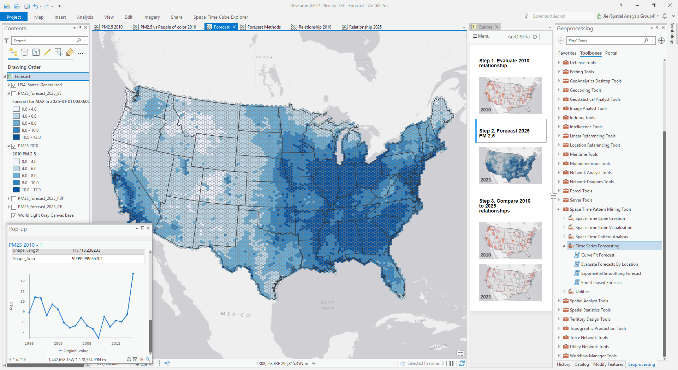Image resolution: width=678 pixels, height=370 pixels.
Task: Select the List By Editing pencil icon
Action: coord(47,53)
